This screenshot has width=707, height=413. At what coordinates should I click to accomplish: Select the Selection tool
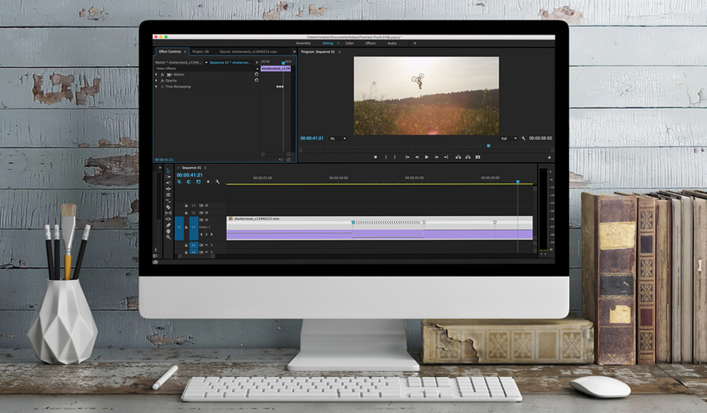(x=168, y=170)
